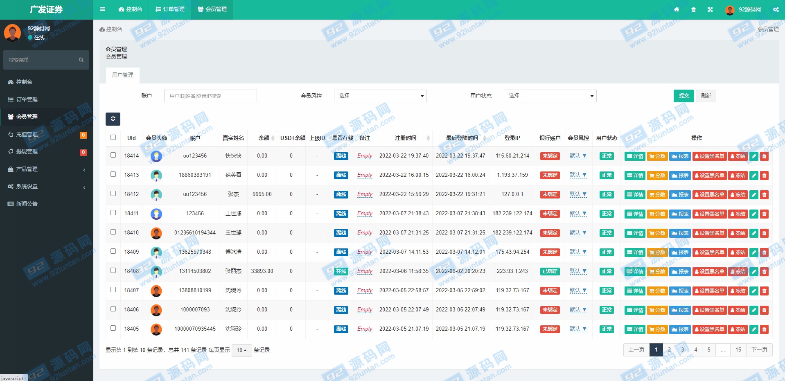Expand the page size selector showing 10
The image size is (785, 381).
tap(241, 350)
